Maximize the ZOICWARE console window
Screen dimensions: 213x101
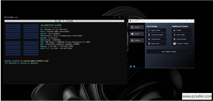[x=119, y=17]
